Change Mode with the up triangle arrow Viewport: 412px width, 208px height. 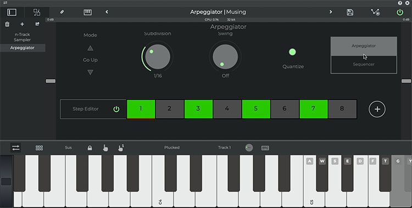pos(90,48)
